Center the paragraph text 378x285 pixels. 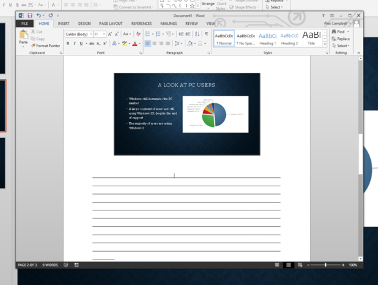[x=155, y=43]
